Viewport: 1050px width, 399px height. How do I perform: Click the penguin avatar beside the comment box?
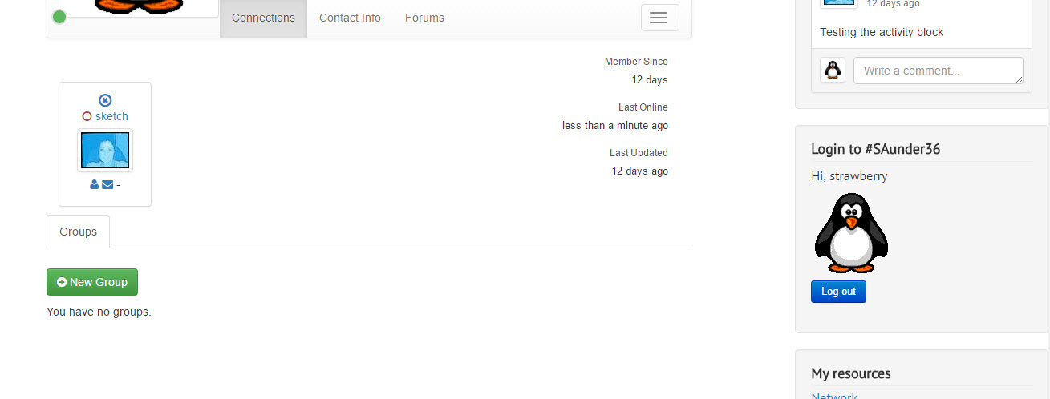point(833,70)
